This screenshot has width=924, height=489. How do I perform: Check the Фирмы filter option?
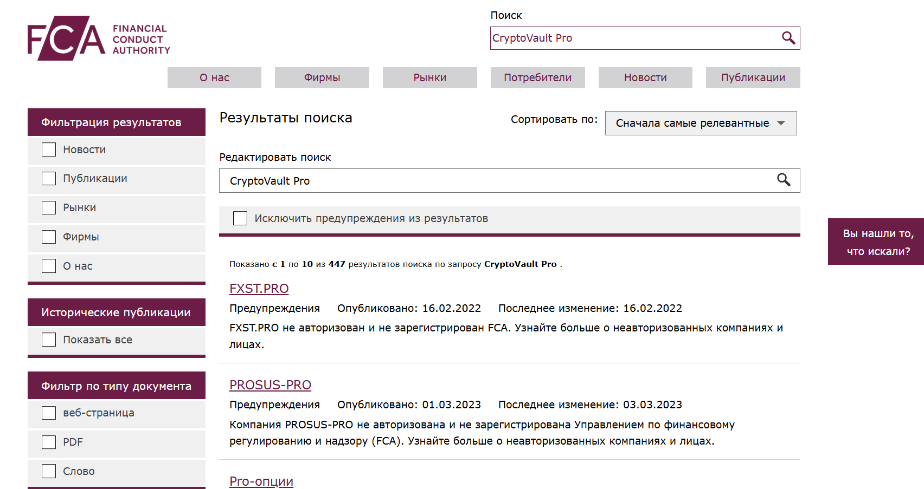pyautogui.click(x=48, y=237)
